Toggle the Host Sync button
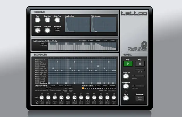 140,70
